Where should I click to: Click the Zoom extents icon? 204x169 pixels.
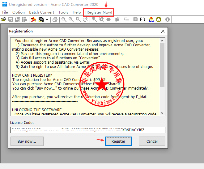click(94, 19)
